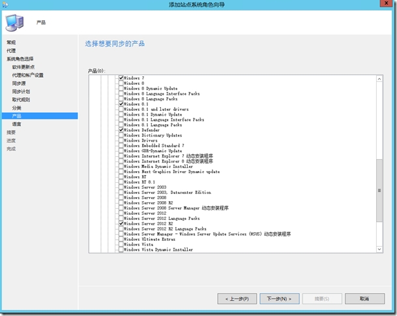Check Windows Ultimate Extras checkbox
The width and height of the screenshot is (397, 316).
(121, 239)
